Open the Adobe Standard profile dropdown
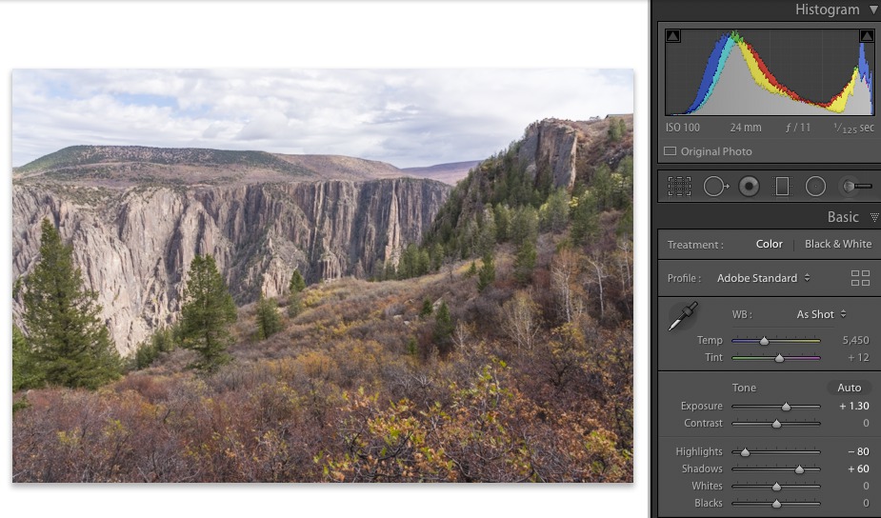The width and height of the screenshot is (881, 518). pyautogui.click(x=763, y=277)
